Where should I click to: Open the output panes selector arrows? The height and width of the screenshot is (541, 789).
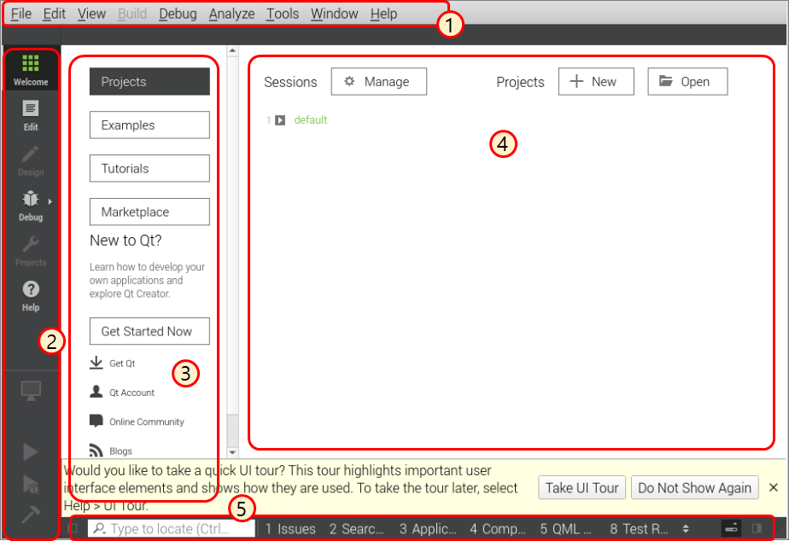[x=686, y=528]
